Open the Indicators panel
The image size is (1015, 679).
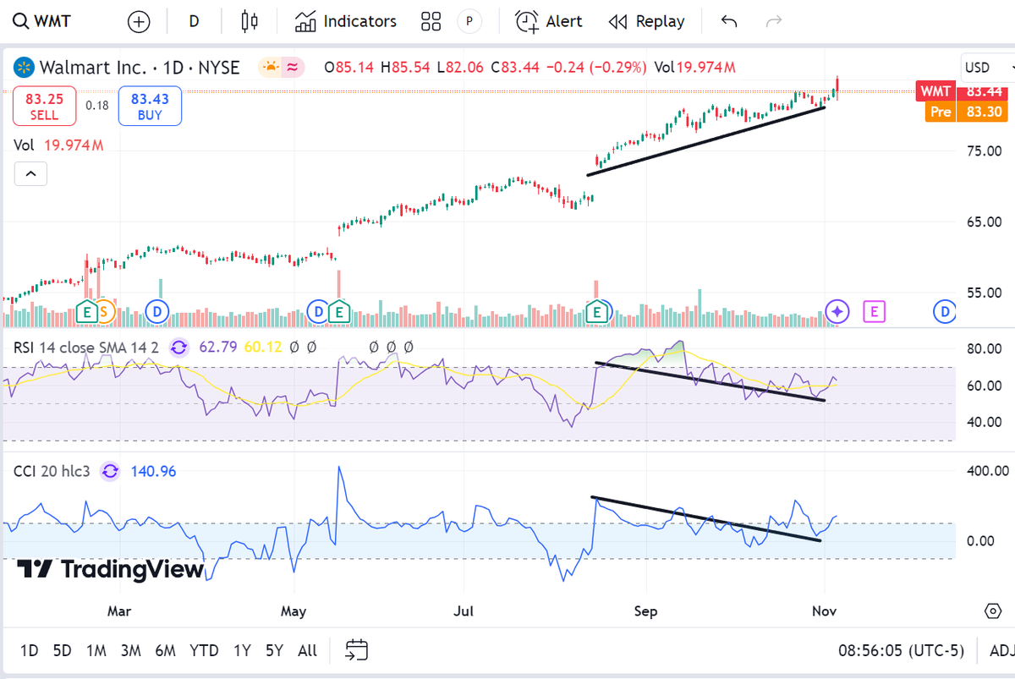coord(344,20)
